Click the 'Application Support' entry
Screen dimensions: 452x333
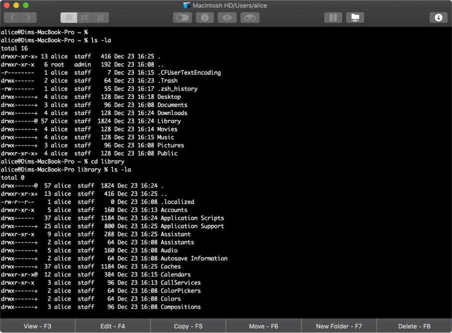pyautogui.click(x=192, y=226)
